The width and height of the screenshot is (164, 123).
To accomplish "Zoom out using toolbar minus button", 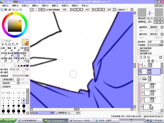I will point(75,10).
